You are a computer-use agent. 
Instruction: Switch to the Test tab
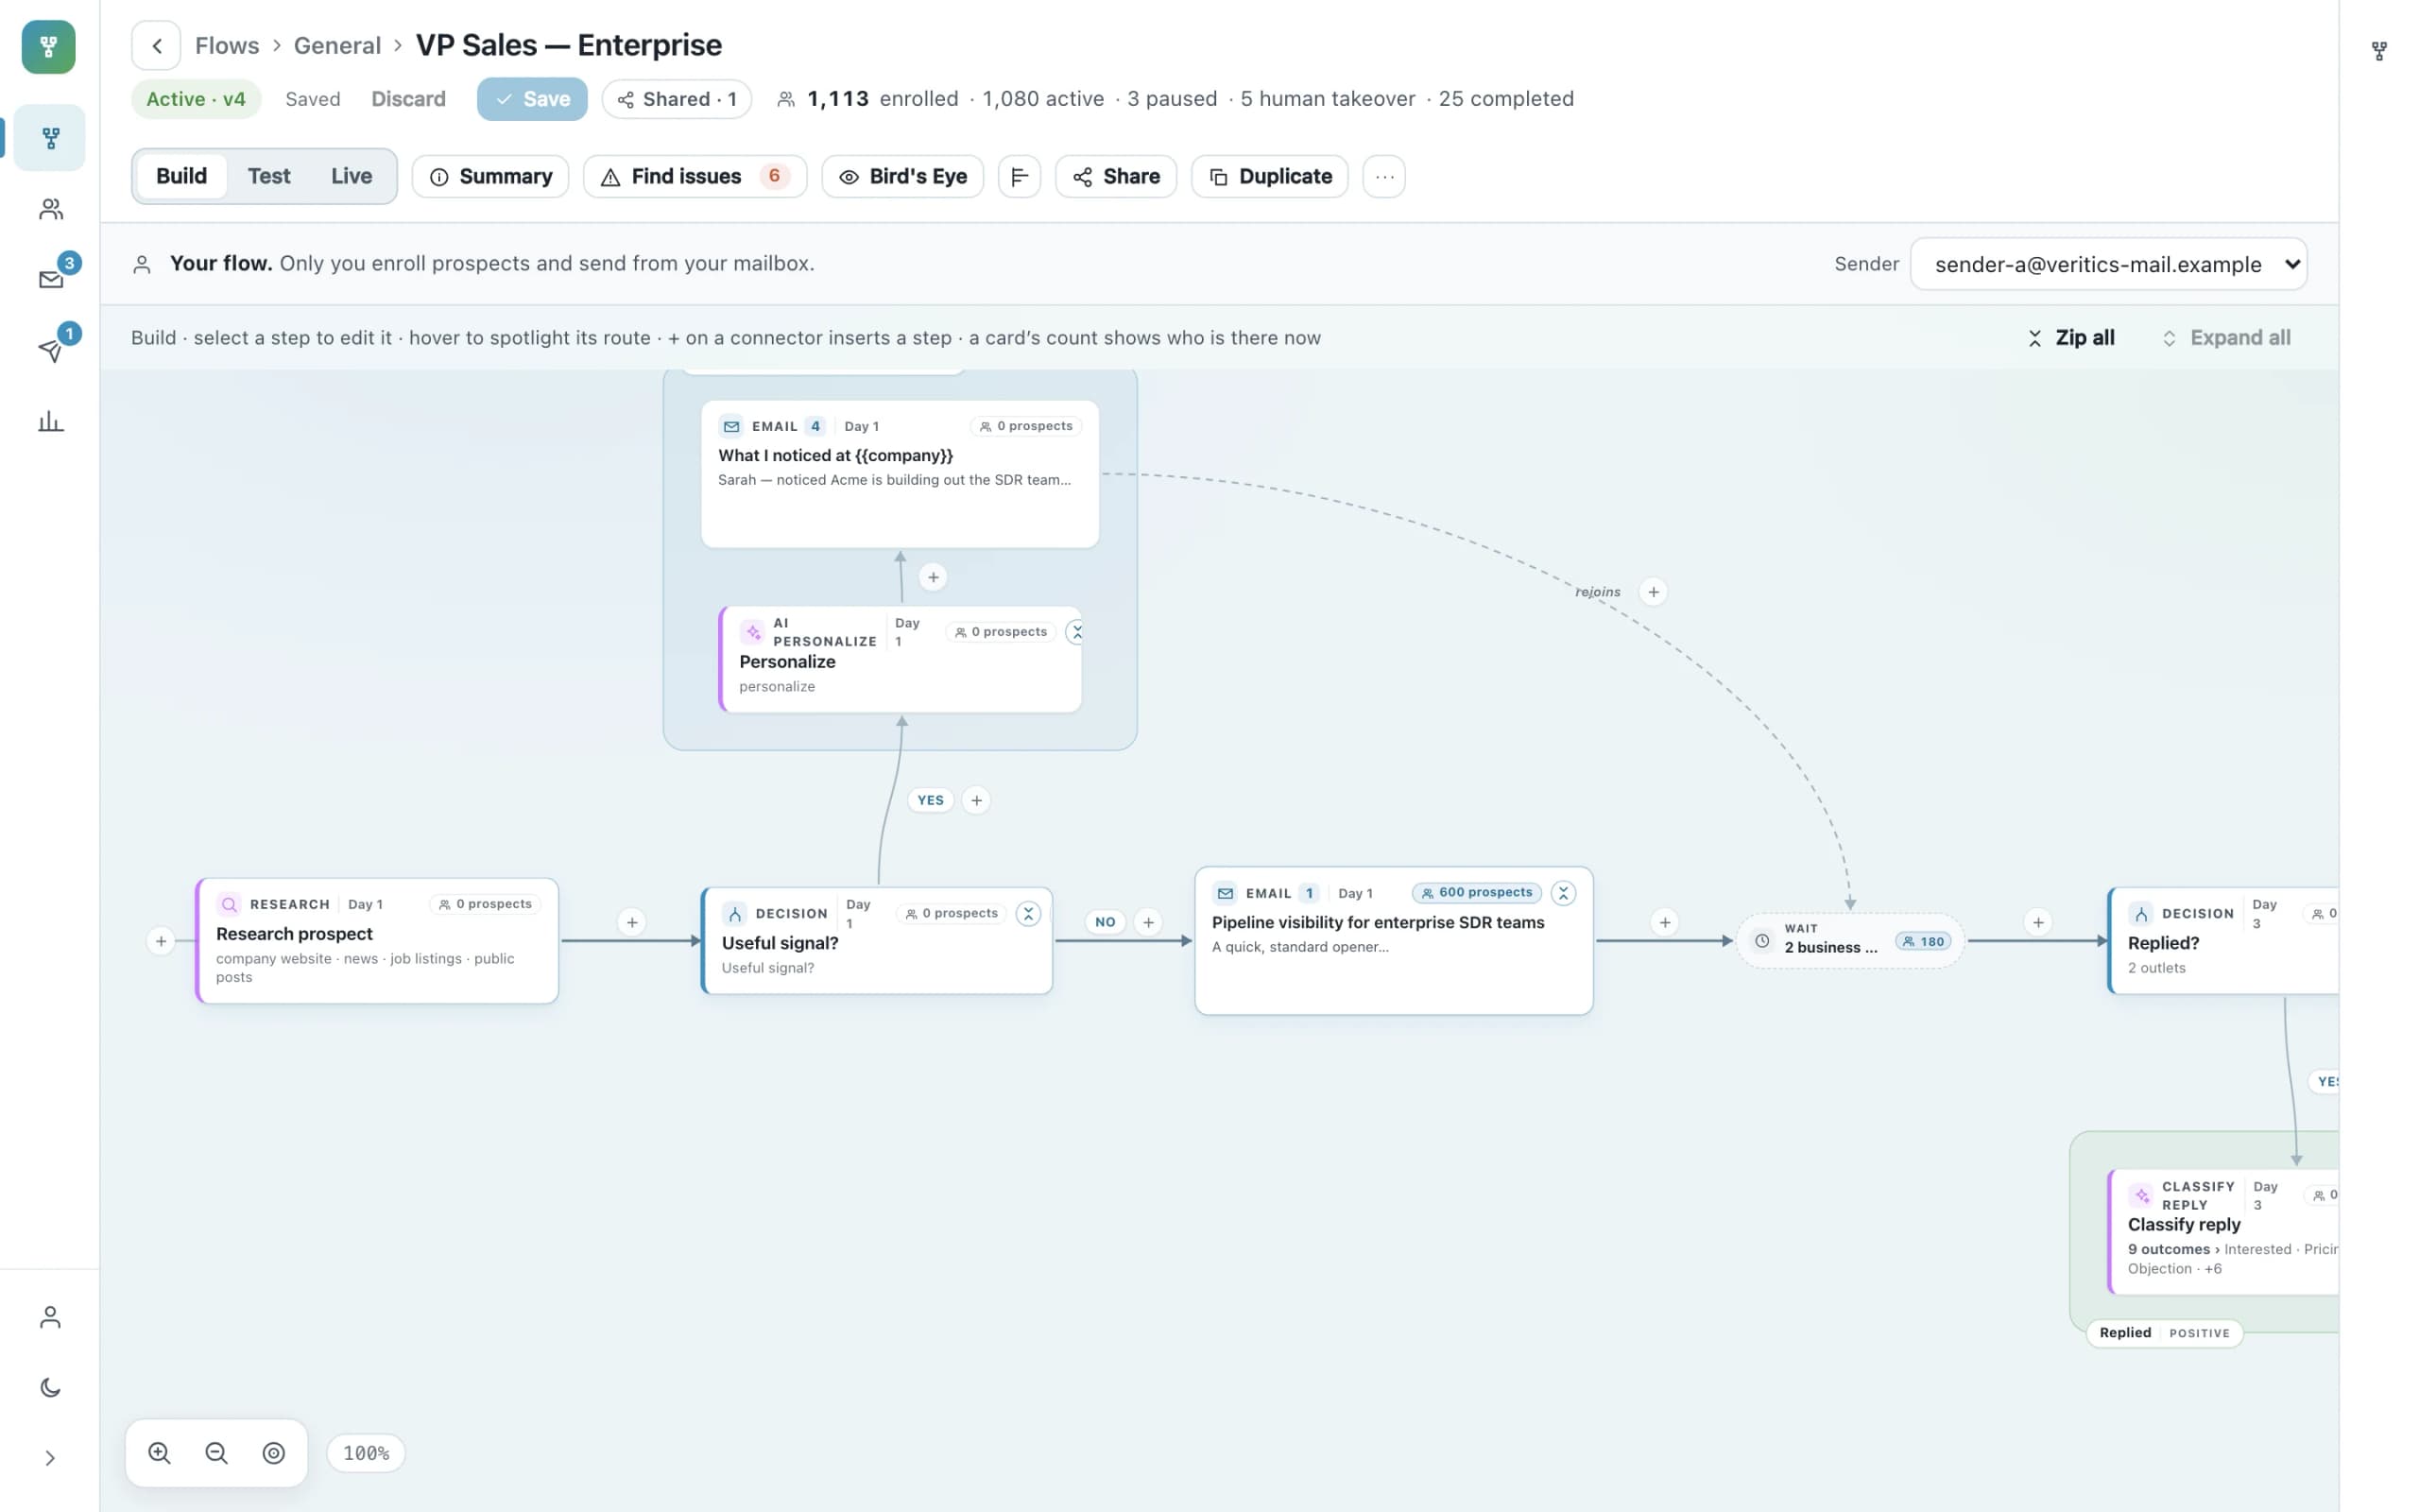click(269, 176)
